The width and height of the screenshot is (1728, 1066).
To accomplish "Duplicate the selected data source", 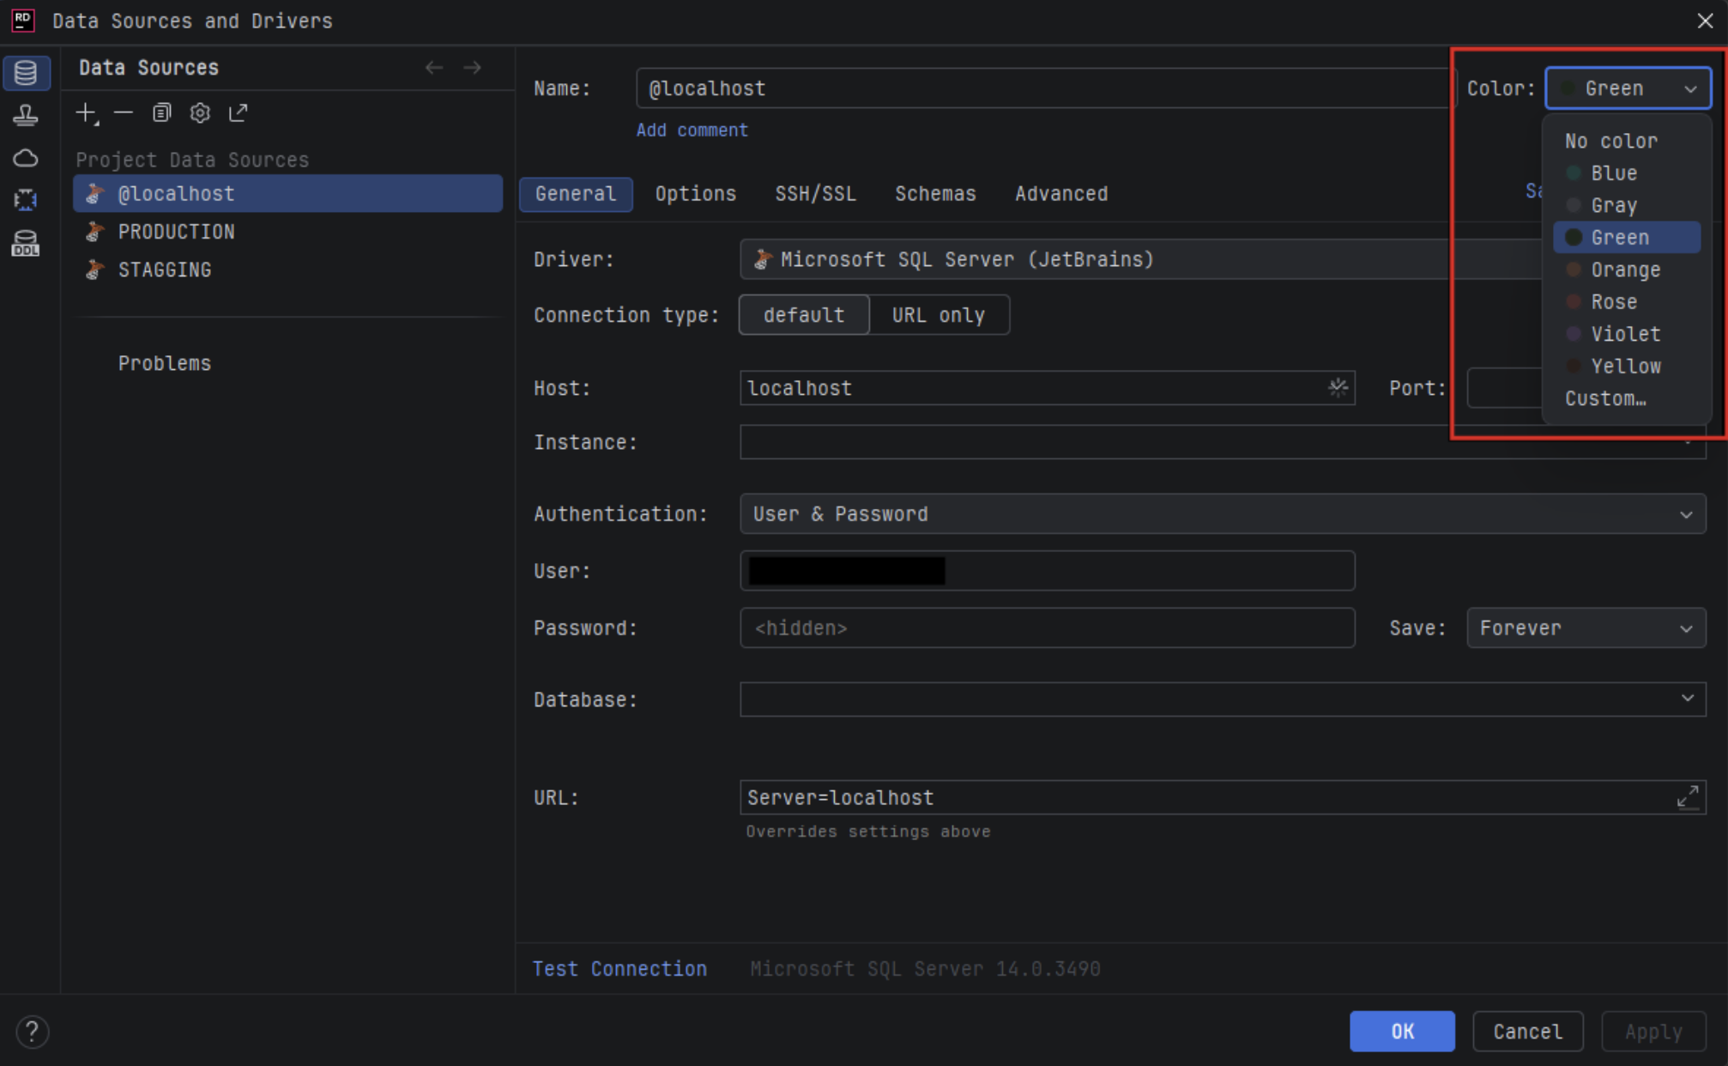I will 161,112.
